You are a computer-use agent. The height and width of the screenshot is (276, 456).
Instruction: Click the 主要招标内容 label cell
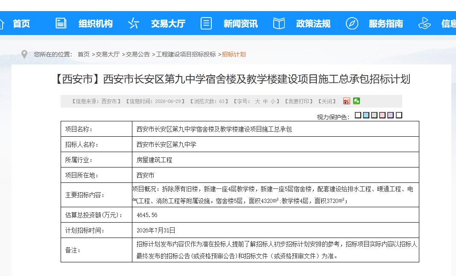pyautogui.click(x=96, y=195)
